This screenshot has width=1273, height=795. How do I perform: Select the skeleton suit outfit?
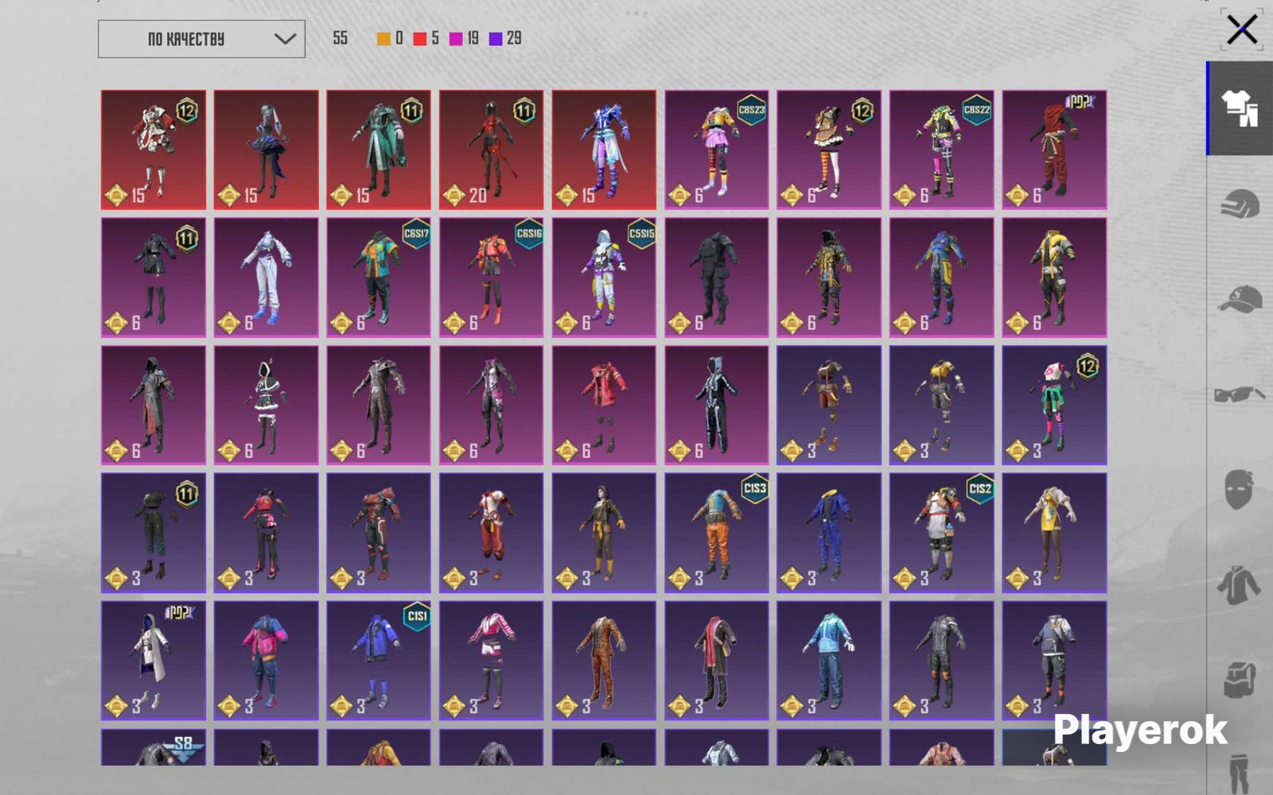(717, 405)
